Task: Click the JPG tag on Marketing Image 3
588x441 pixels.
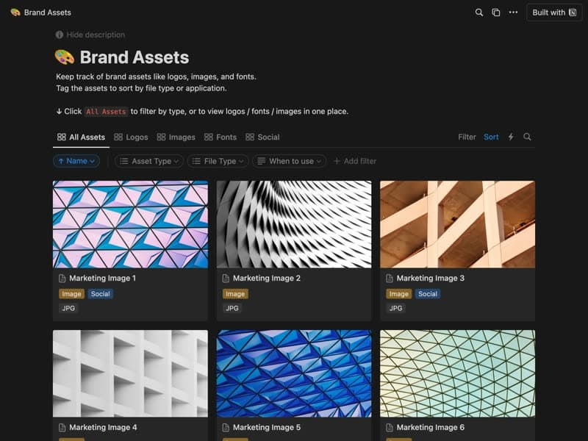Action: (395, 308)
